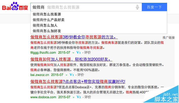Select suggestion 做微商什么产品好卖
The image size is (179, 103).
coord(48,20)
